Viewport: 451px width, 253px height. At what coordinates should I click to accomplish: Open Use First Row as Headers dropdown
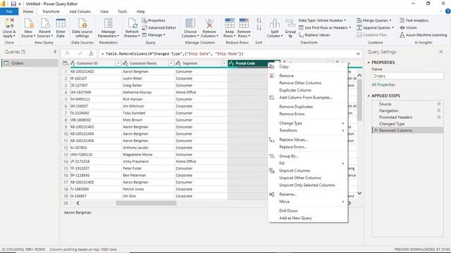coord(325,27)
